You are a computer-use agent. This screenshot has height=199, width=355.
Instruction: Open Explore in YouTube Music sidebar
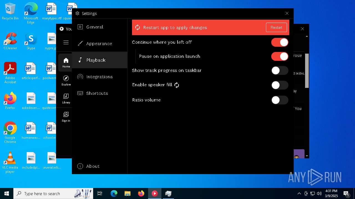pyautogui.click(x=66, y=81)
